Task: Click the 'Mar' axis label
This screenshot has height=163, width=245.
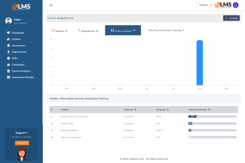Action: [x=67, y=88]
